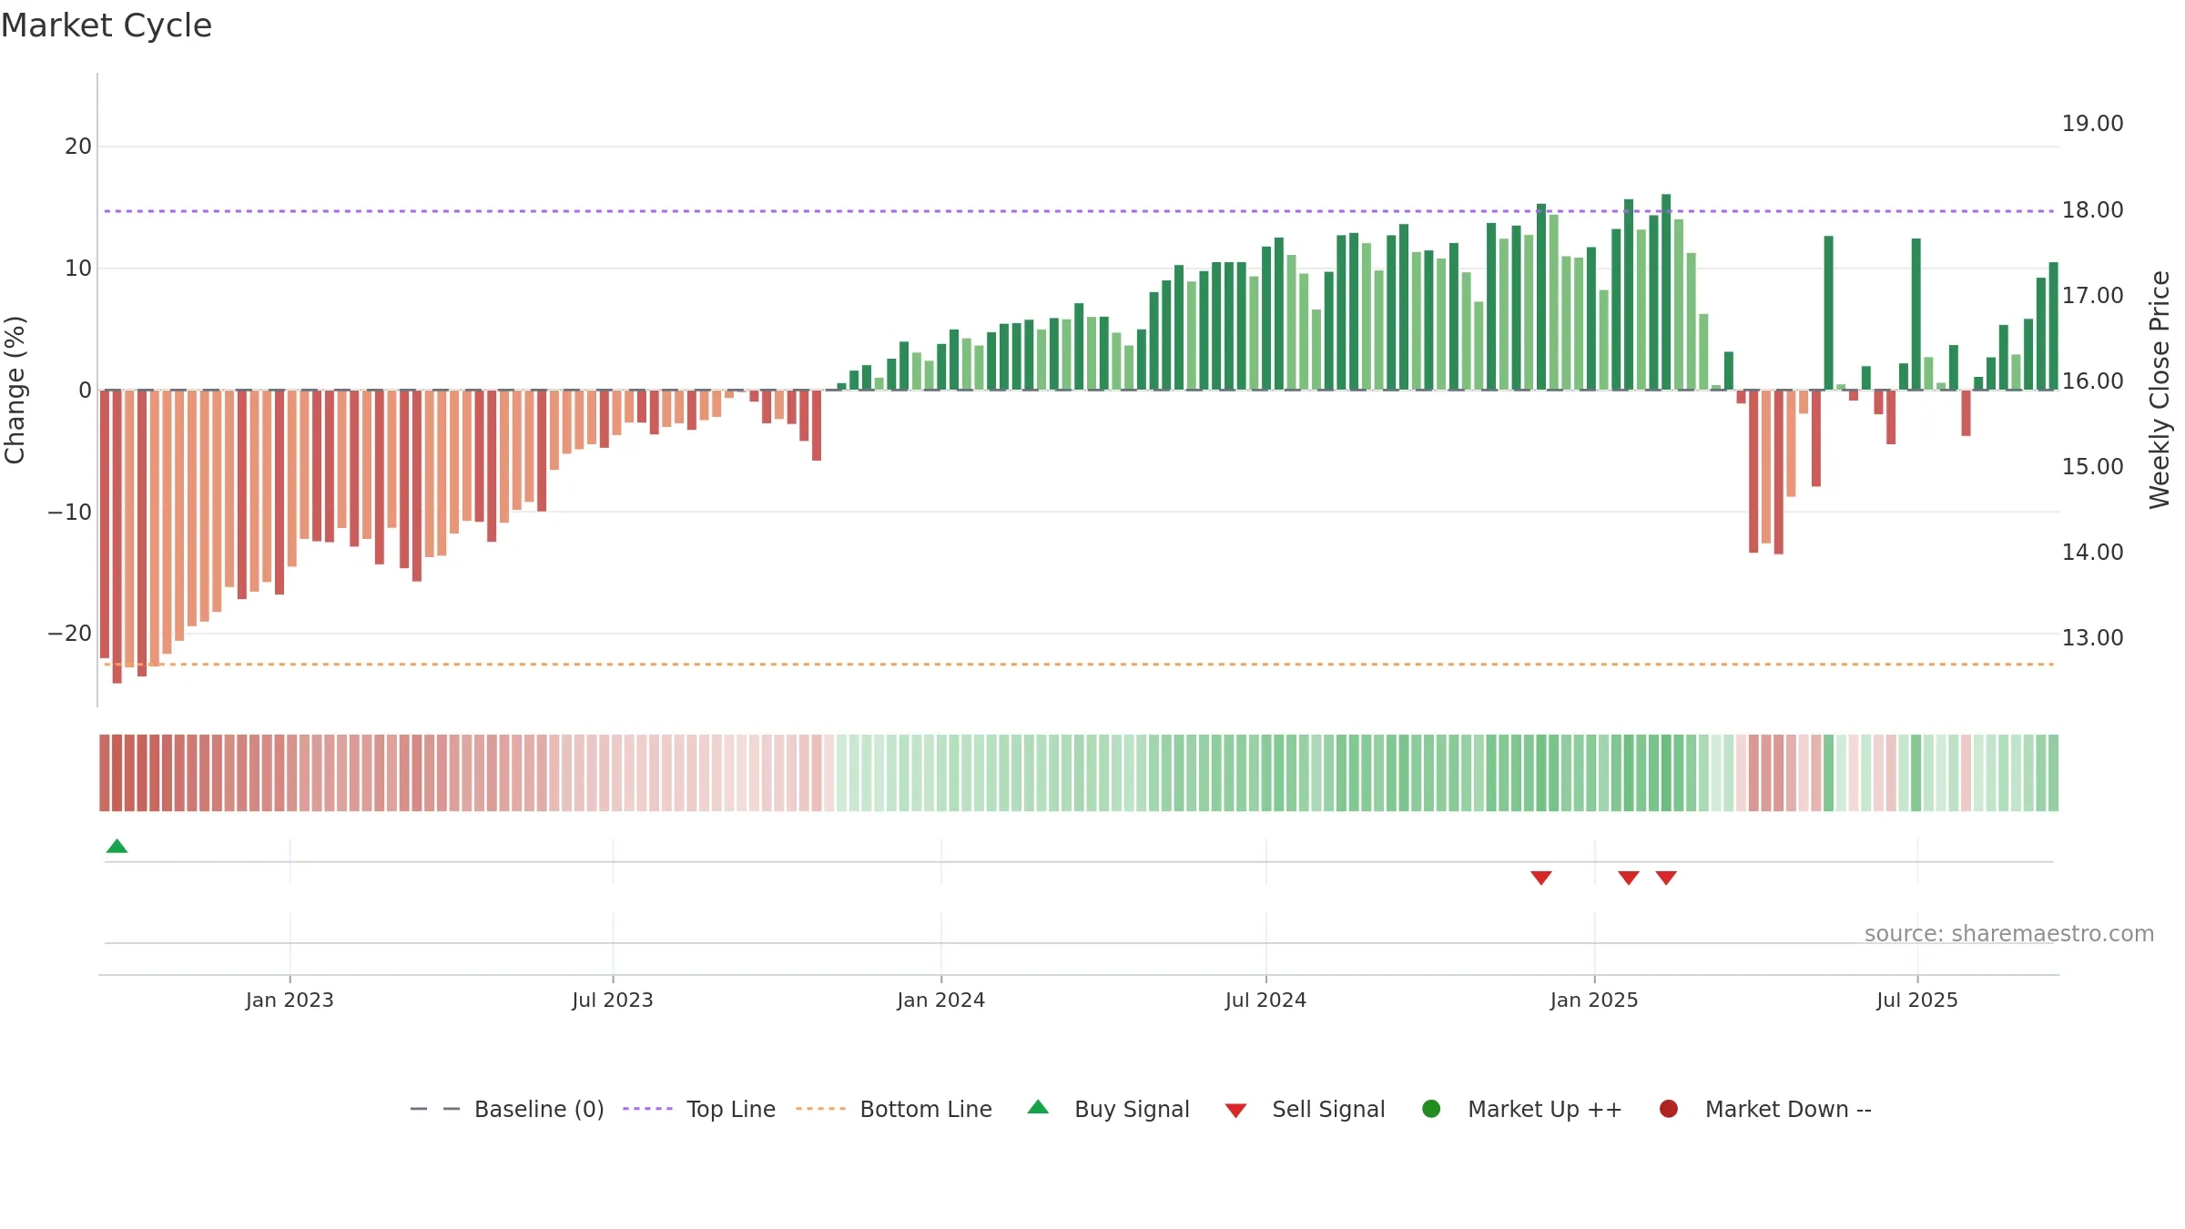Click the Jul 2024 axis label
This screenshot has width=2185, height=1229.
[1265, 1000]
